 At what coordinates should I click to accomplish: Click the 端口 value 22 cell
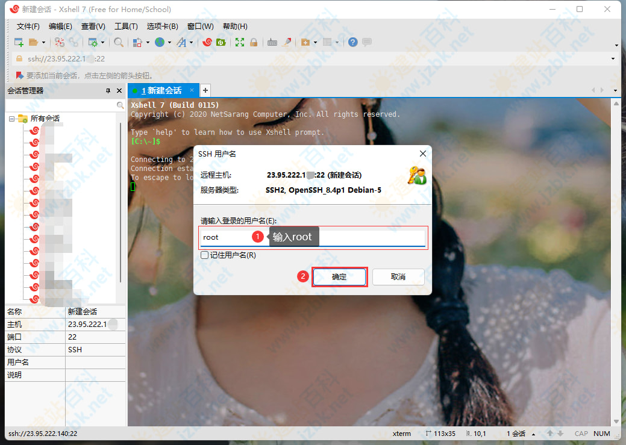[x=95, y=337]
